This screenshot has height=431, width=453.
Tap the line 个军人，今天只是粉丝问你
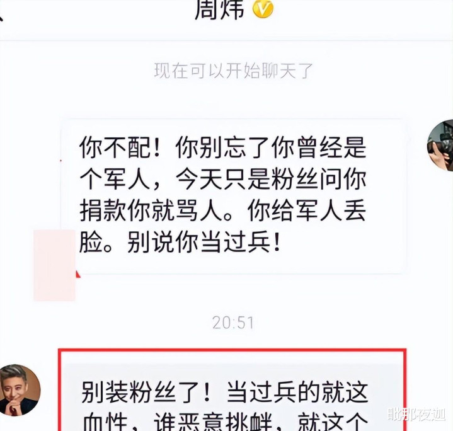(x=223, y=179)
